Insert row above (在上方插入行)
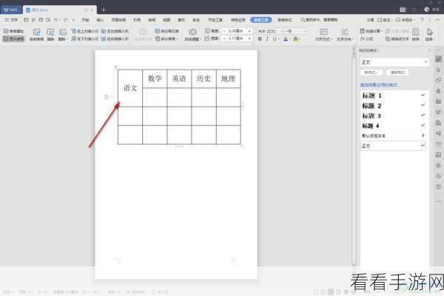 coord(85,31)
